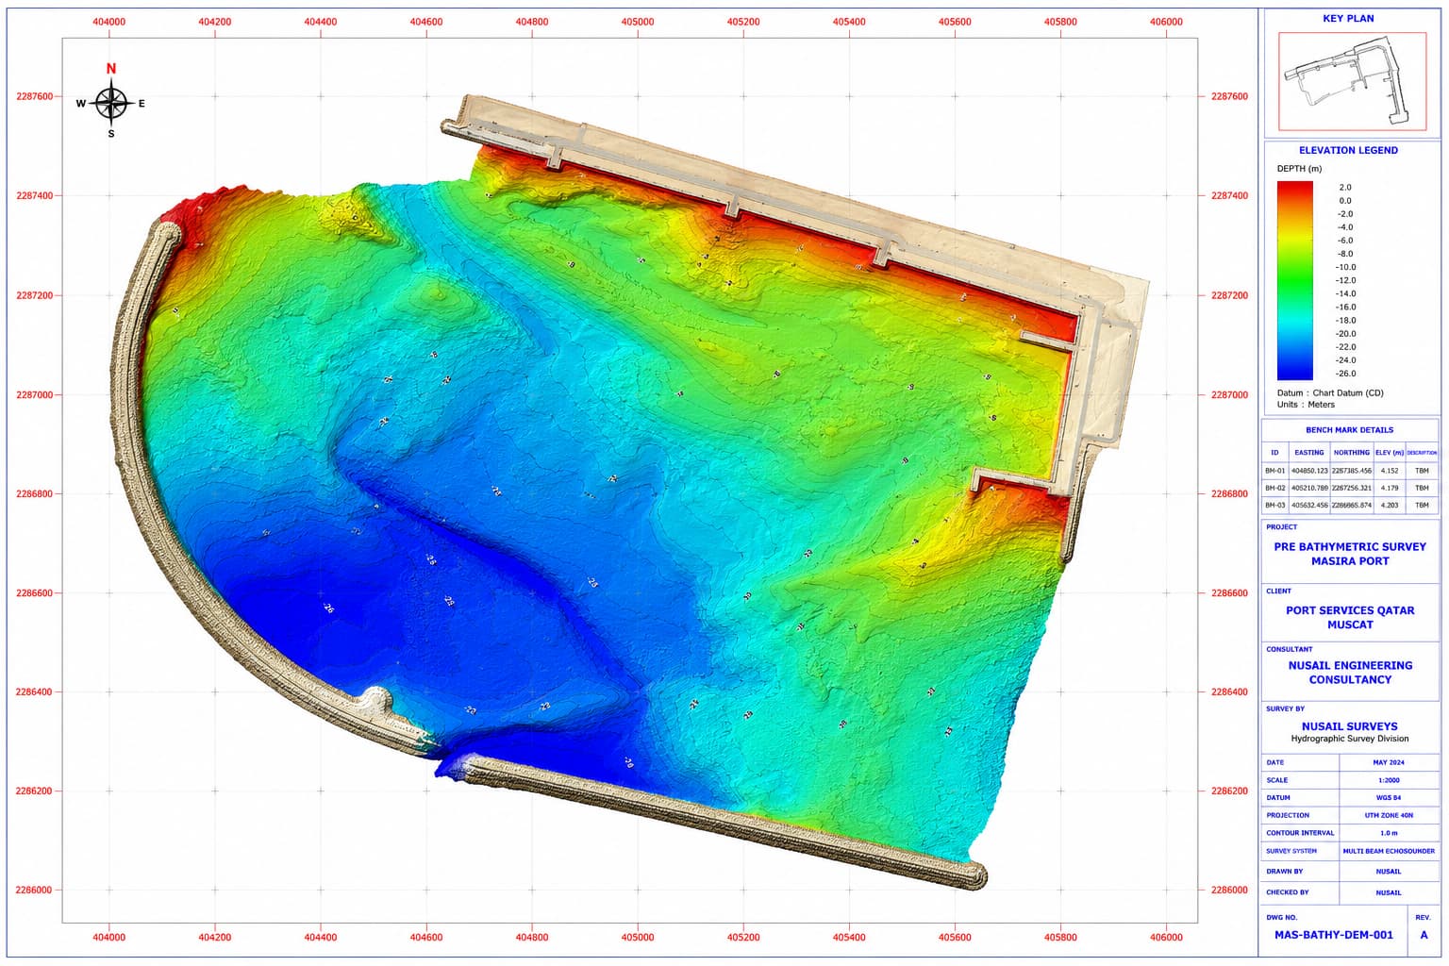This screenshot has width=1449, height=966.
Task: Click the 'E' compass direction letter
Action: pos(142,104)
